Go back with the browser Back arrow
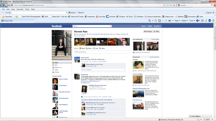 [2, 5]
